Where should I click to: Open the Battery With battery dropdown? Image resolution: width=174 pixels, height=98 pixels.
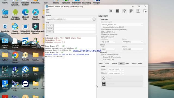[x=133, y=42]
